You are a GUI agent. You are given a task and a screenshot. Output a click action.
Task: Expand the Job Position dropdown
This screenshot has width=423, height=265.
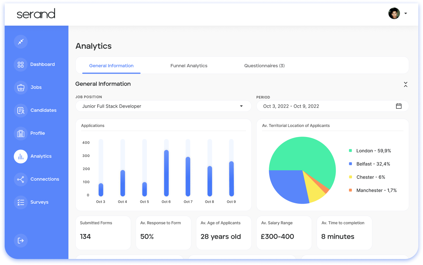[241, 106]
